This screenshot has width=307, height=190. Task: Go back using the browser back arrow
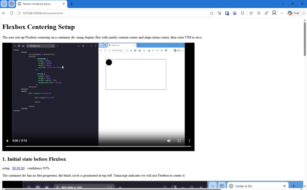click(x=4, y=13)
